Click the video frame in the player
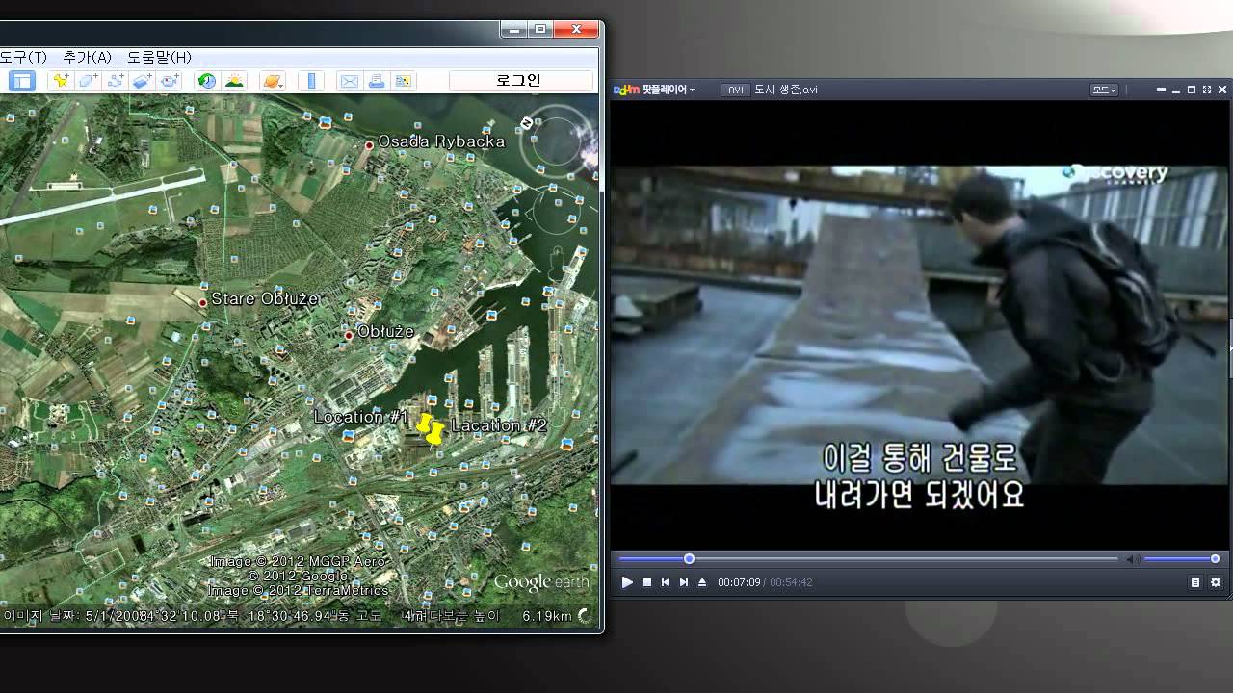The image size is (1233, 693). 920,324
